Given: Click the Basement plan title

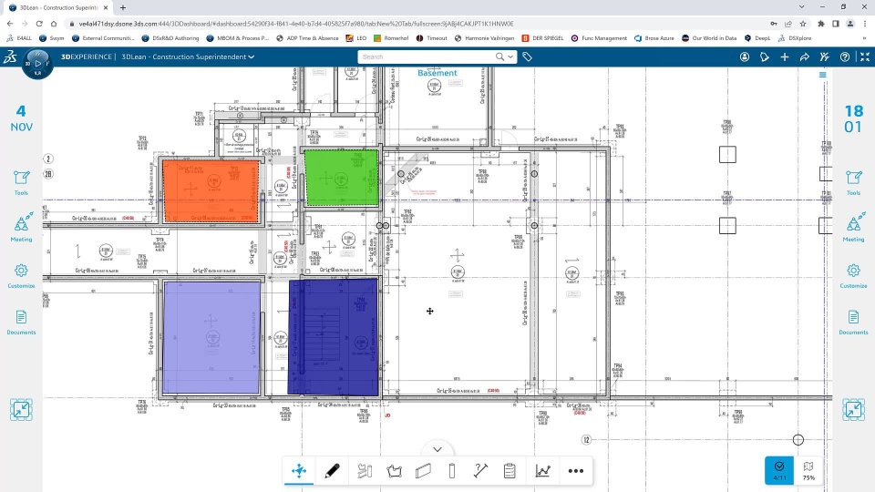Looking at the screenshot, I should point(437,73).
